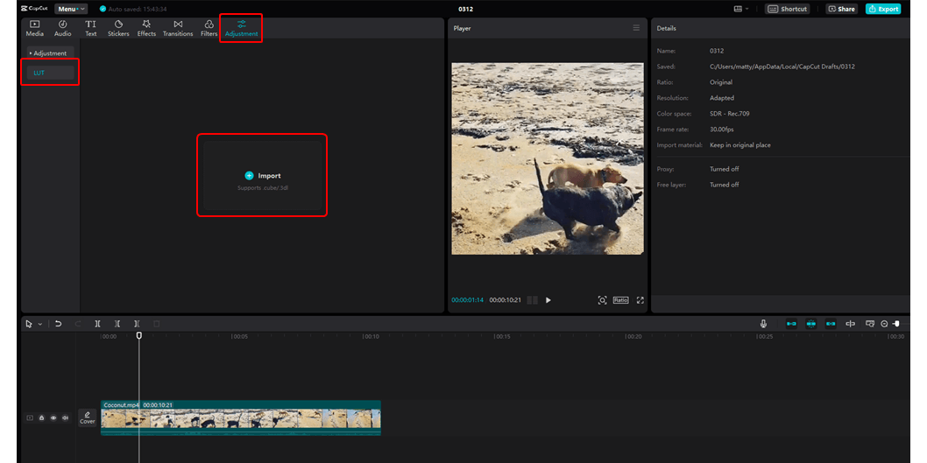The height and width of the screenshot is (463, 927).
Task: Open the Filters panel
Action: [x=209, y=28]
